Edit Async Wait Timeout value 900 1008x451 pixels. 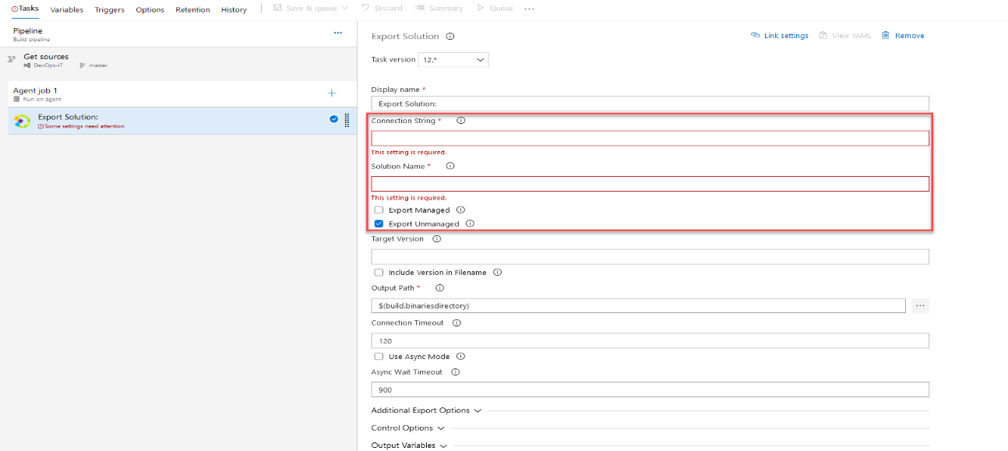650,389
